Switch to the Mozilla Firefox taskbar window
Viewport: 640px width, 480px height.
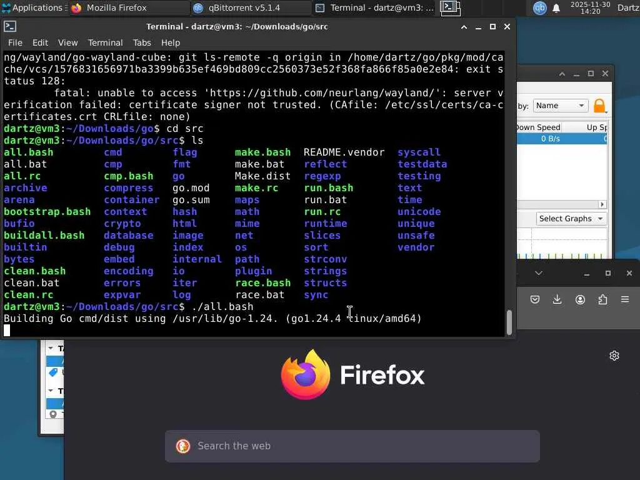tap(129, 7)
